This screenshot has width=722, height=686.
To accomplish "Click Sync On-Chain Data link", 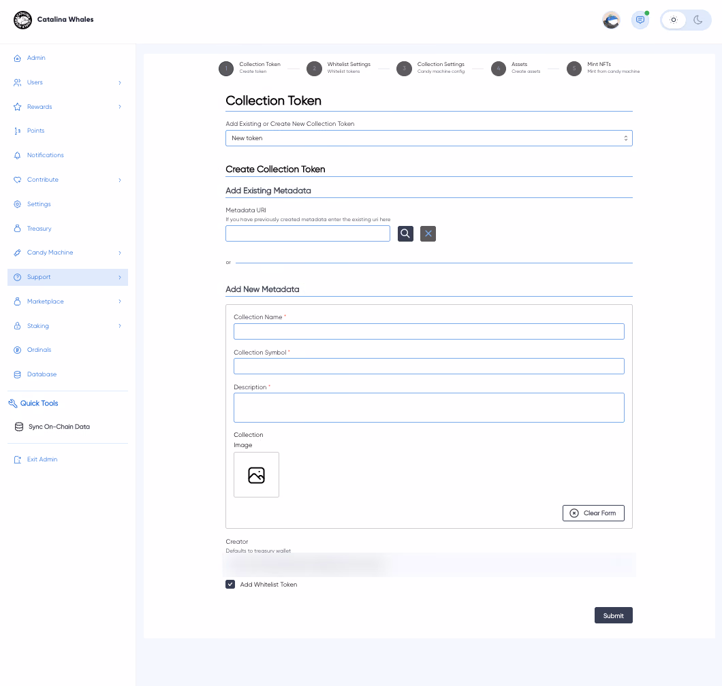I will (x=59, y=427).
